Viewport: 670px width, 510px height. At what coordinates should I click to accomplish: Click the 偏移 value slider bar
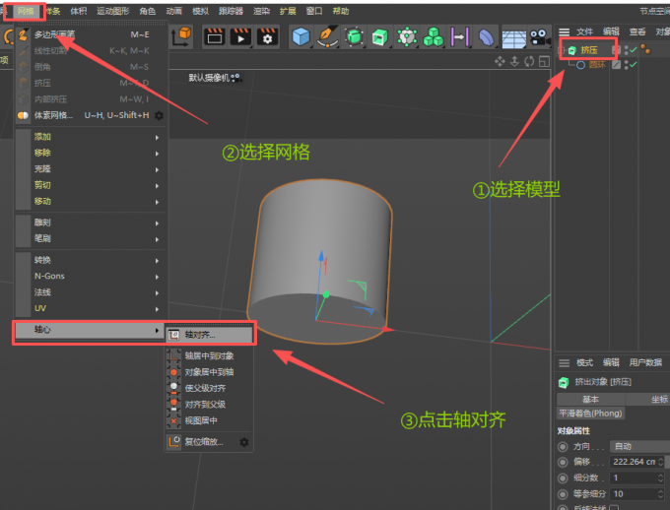coord(668,462)
